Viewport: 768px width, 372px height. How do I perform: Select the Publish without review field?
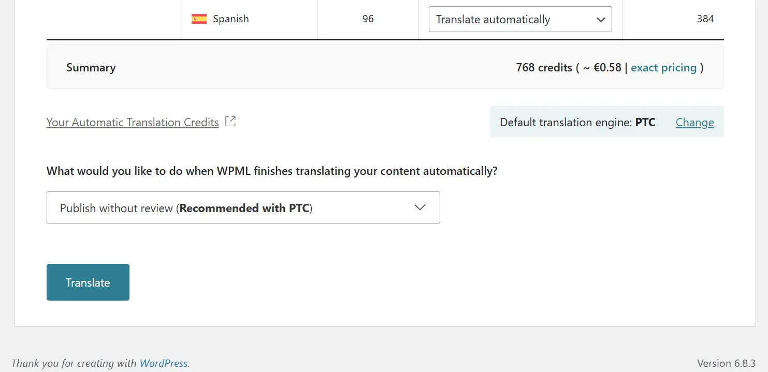pos(243,207)
